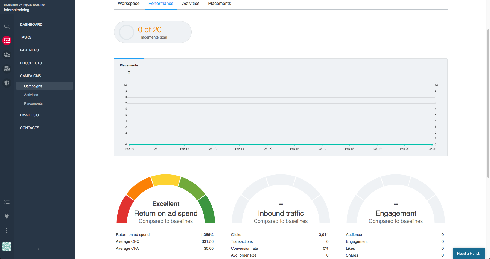This screenshot has width=490, height=259.
Task: Open the Placements tab at top
Action: click(219, 4)
